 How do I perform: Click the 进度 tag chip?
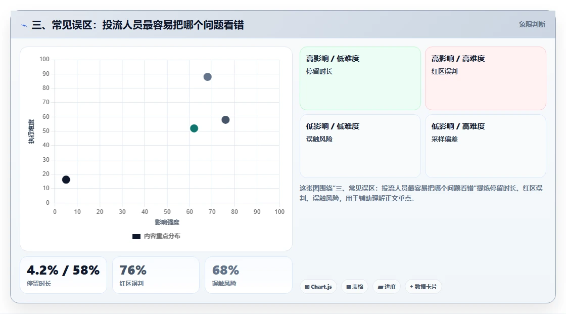[387, 287]
